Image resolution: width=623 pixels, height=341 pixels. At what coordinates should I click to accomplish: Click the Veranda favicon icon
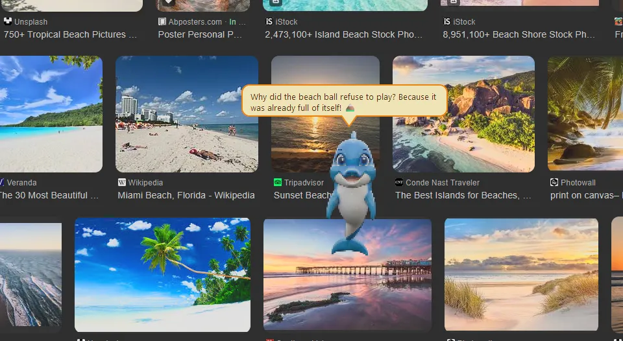point(1,182)
